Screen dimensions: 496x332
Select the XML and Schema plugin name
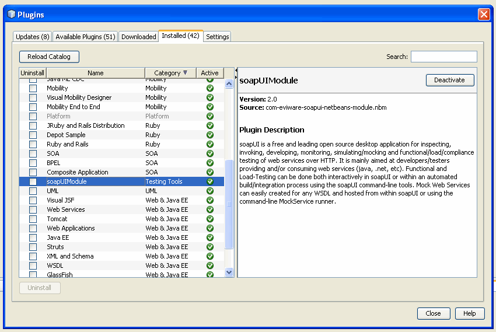(70, 256)
